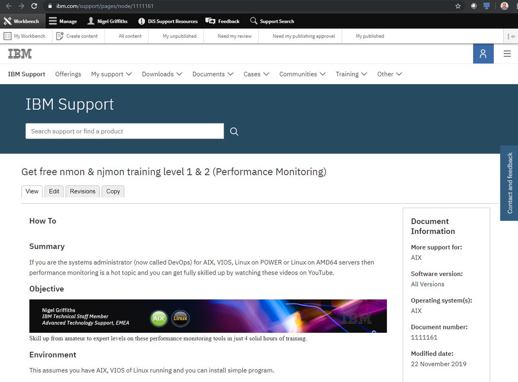Open the blue user account icon
This screenshot has height=382, width=518.
(x=483, y=54)
